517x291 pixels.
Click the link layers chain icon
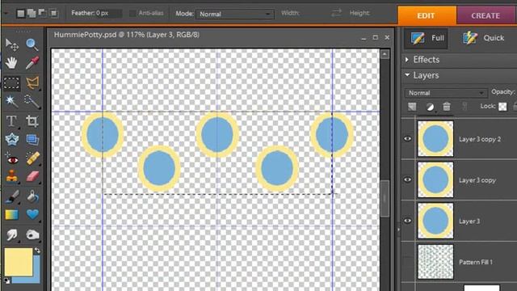coord(464,106)
